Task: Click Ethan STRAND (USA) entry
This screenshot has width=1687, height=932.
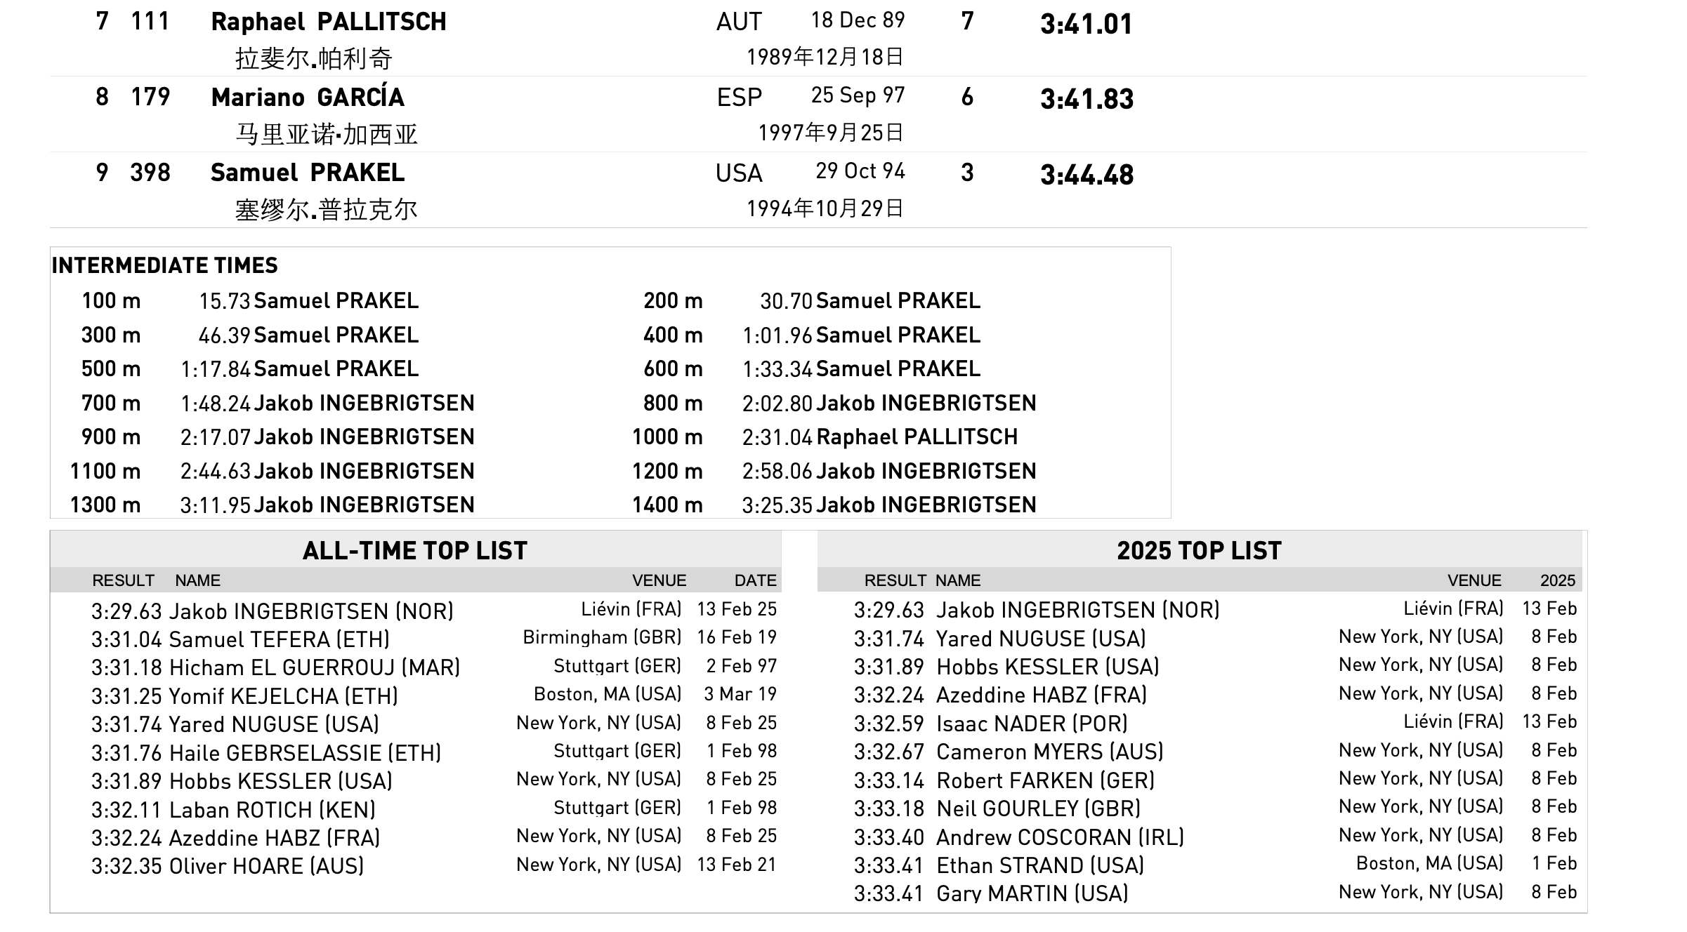Action: pos(1040,865)
